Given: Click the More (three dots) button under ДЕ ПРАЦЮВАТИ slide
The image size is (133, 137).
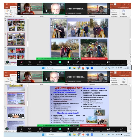Looking at the screenshot, I should click(x=121, y=129).
